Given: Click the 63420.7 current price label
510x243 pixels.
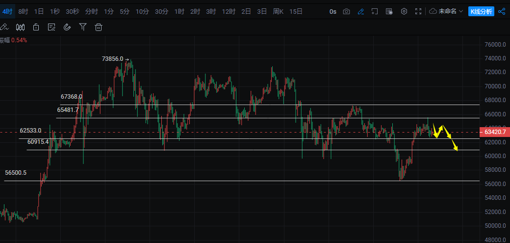Looking at the screenshot, I should click(x=494, y=132).
